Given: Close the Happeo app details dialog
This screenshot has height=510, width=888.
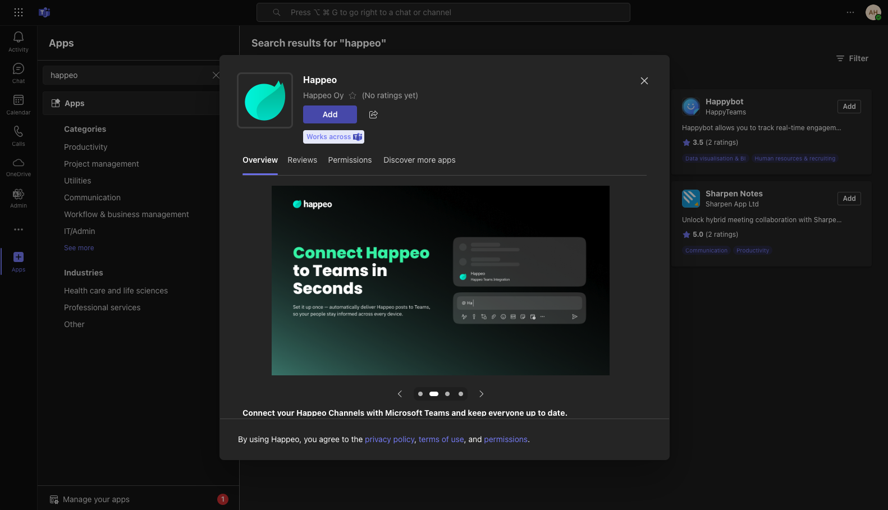Looking at the screenshot, I should pyautogui.click(x=644, y=81).
